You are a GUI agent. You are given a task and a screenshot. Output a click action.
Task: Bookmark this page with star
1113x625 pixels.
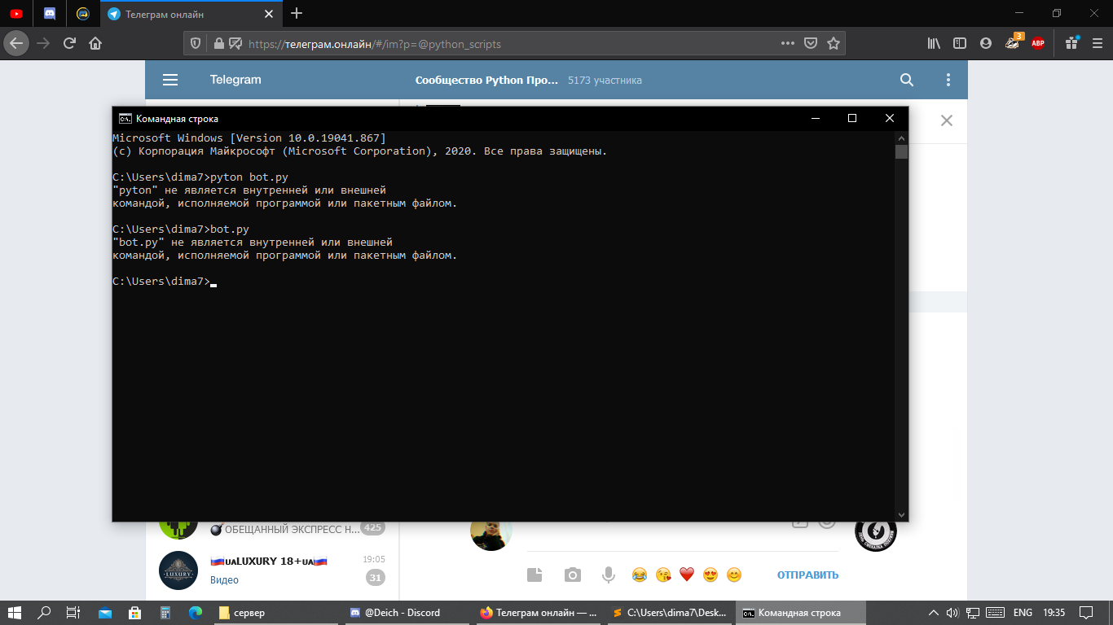[x=834, y=44]
